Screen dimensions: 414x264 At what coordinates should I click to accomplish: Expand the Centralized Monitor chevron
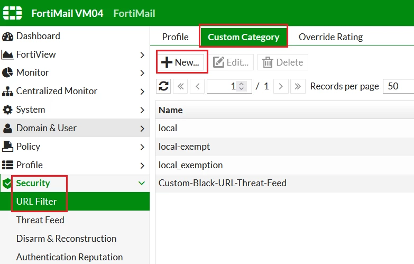[142, 92]
